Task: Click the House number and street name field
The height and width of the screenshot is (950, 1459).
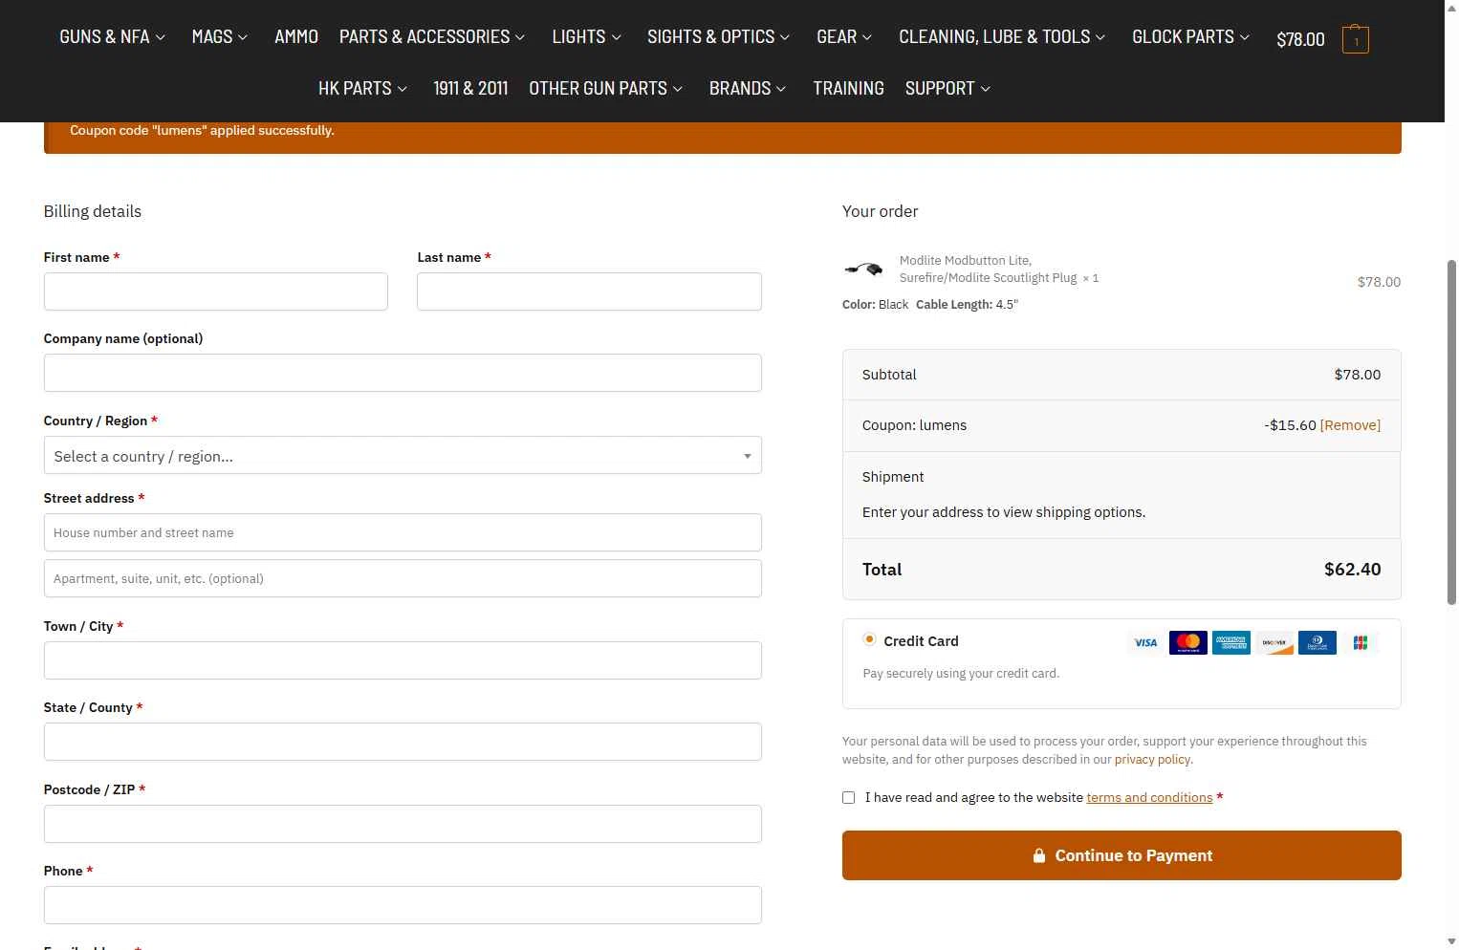Action: [x=403, y=532]
